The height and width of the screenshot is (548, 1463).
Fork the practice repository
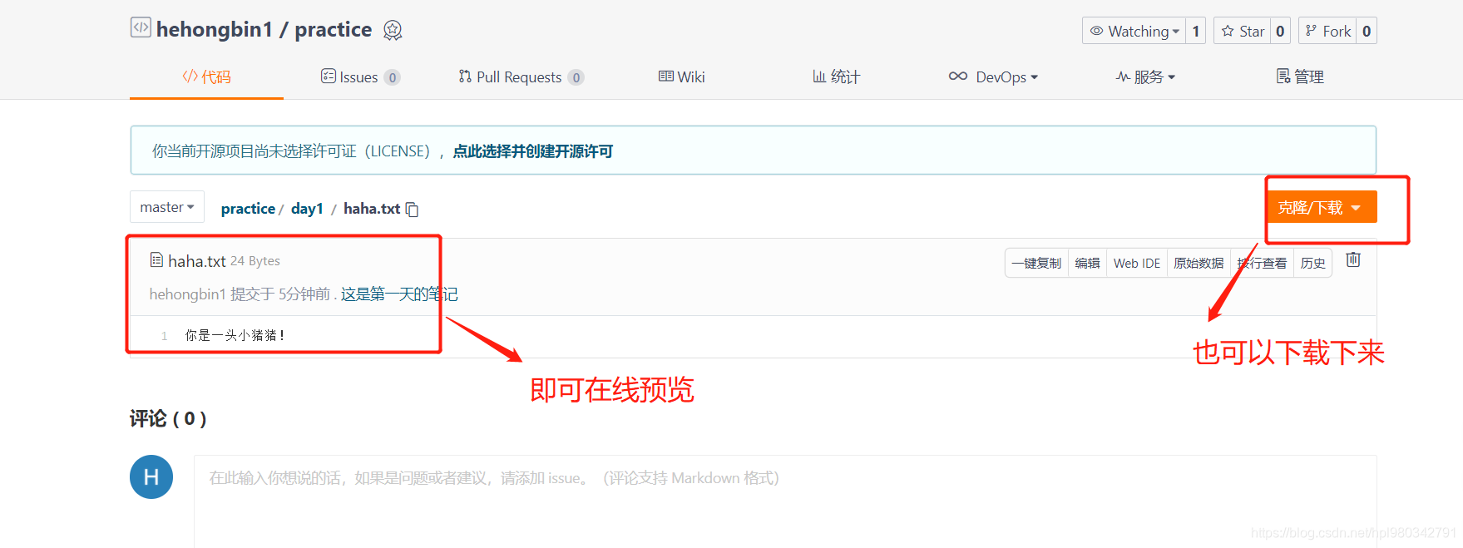click(1328, 31)
